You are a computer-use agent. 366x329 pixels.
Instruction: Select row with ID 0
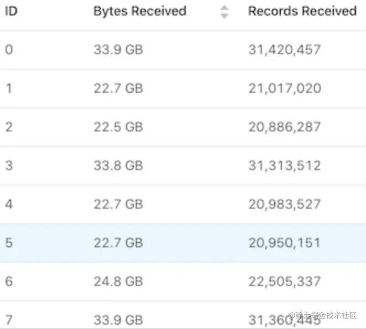coord(183,50)
